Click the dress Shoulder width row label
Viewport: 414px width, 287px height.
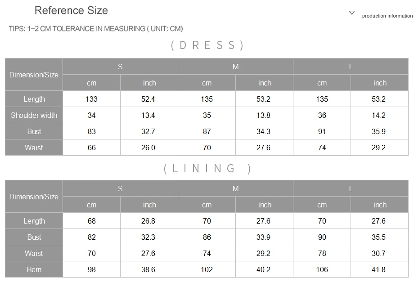[34, 115]
